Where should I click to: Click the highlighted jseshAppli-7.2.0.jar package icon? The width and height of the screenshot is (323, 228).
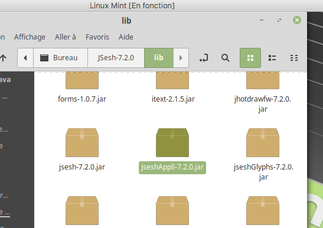click(x=172, y=143)
